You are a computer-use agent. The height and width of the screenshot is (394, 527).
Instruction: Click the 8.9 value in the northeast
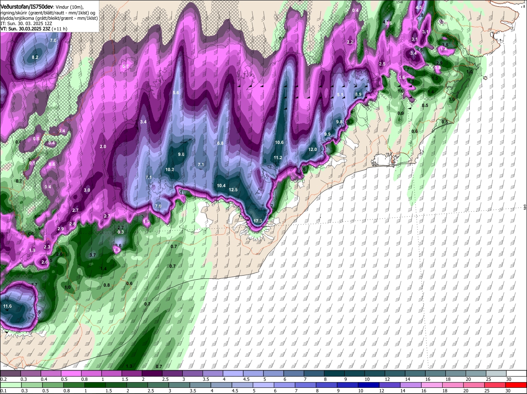click(358, 94)
